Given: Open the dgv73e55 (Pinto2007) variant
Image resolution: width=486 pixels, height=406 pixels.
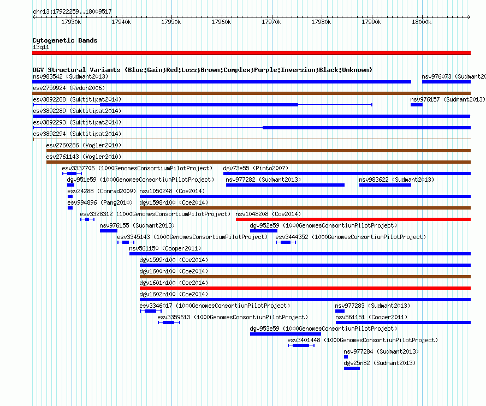Looking at the screenshot, I should pos(347,174).
